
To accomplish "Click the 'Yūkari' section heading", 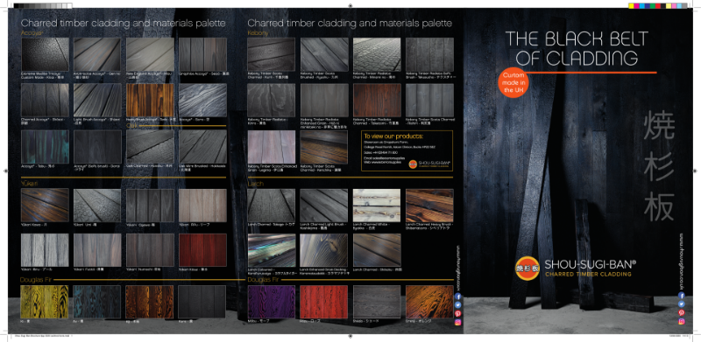I will (29, 184).
